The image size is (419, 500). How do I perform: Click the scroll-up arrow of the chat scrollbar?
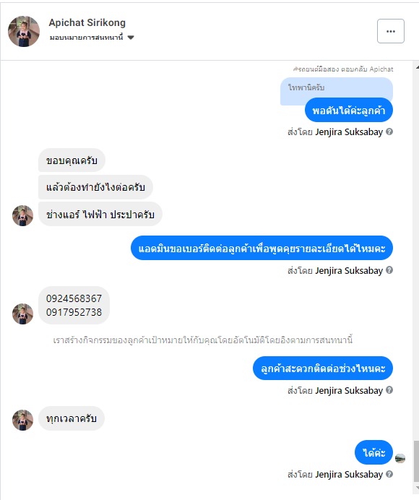417,67
